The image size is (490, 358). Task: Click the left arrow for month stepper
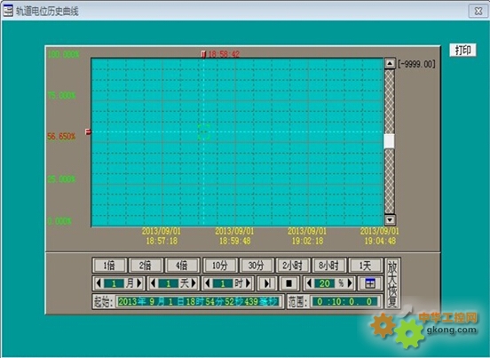(99, 283)
